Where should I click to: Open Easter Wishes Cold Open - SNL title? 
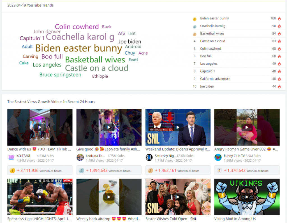click(x=171, y=219)
